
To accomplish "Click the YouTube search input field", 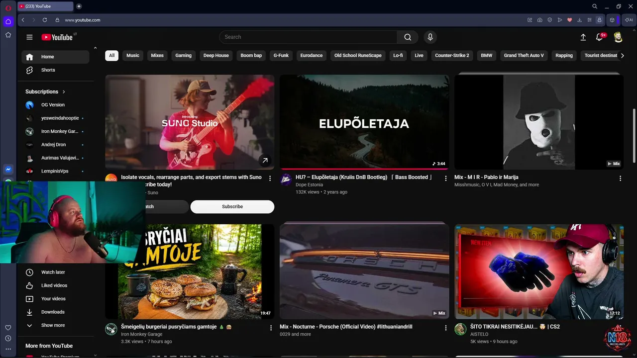I will pyautogui.click(x=309, y=37).
